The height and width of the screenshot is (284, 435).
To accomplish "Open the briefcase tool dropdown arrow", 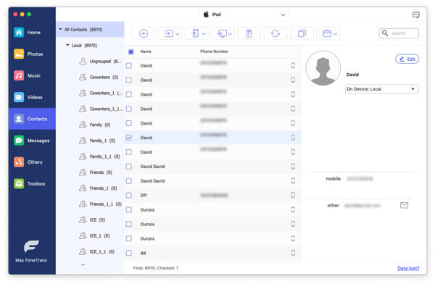I will (x=336, y=34).
